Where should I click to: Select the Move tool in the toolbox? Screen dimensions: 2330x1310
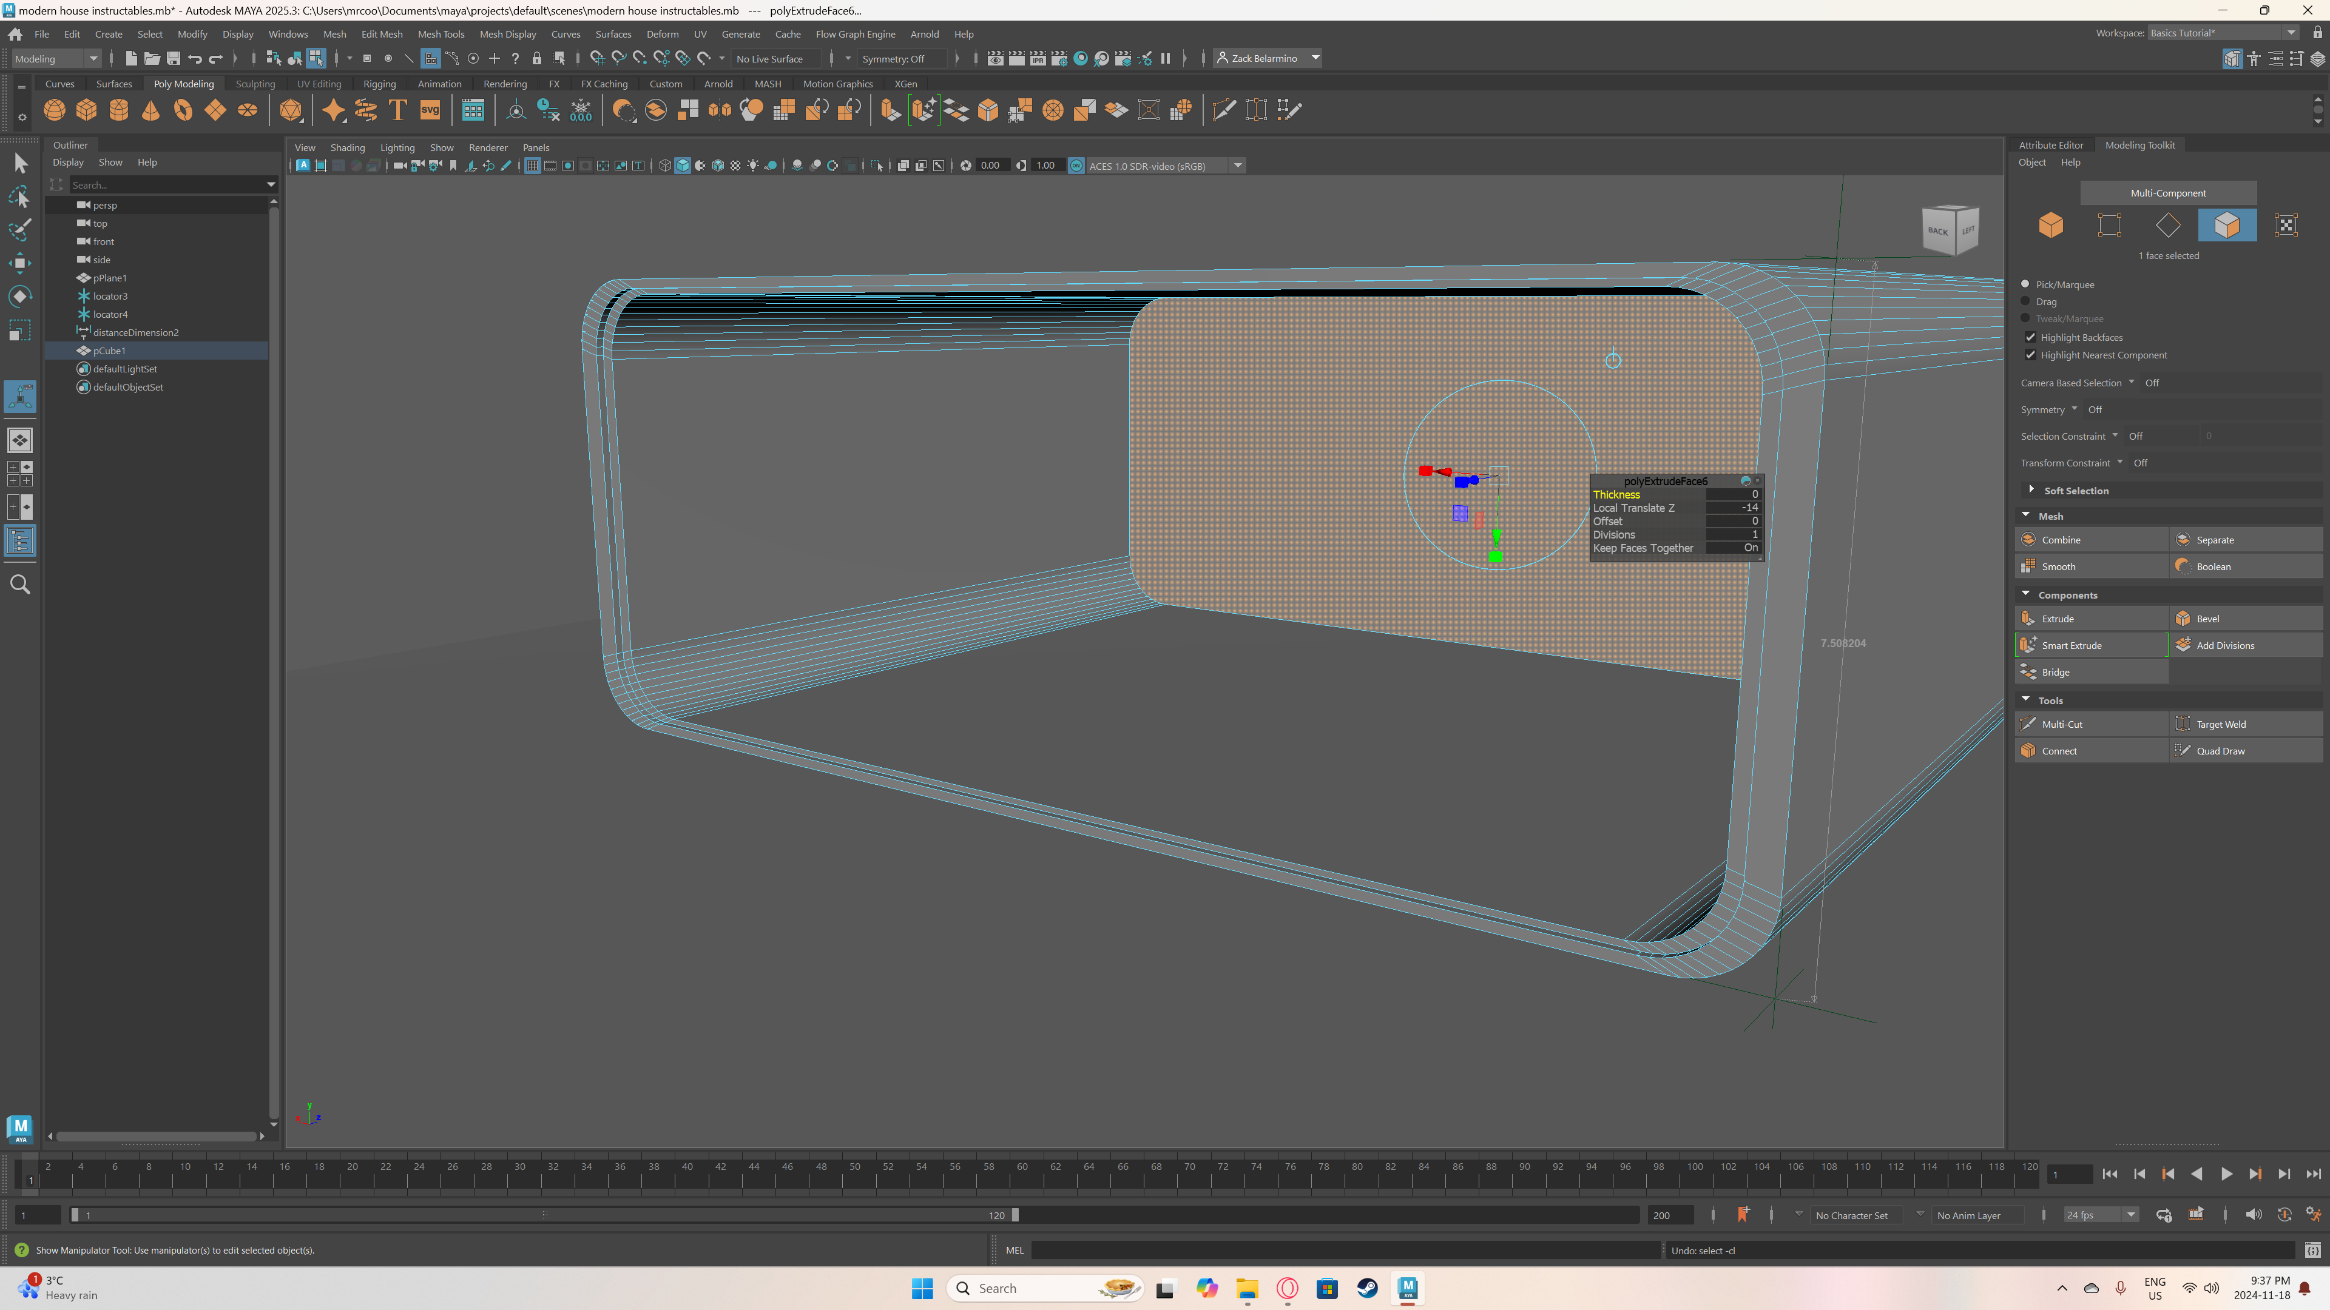tap(20, 263)
